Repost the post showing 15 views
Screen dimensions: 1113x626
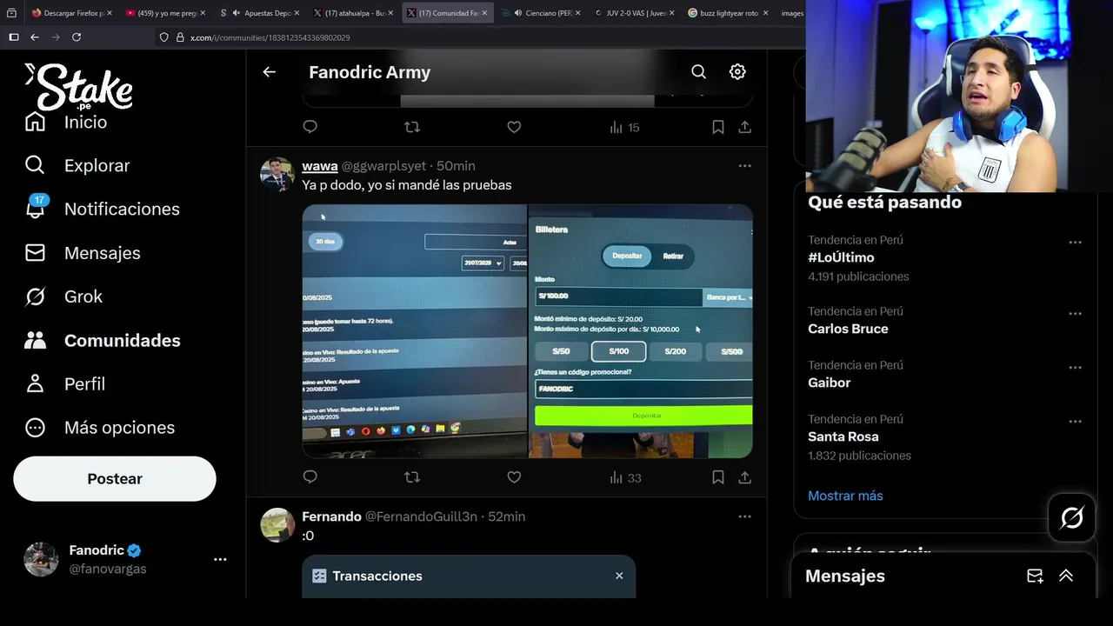click(x=412, y=127)
